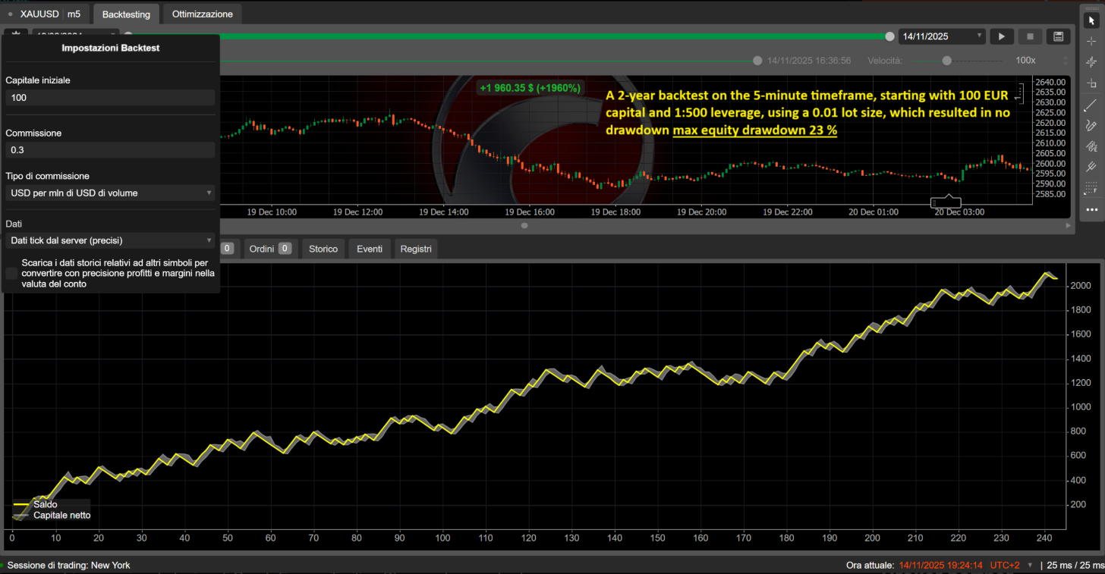Click the Commissione input field
The width and height of the screenshot is (1105, 574).
click(110, 150)
